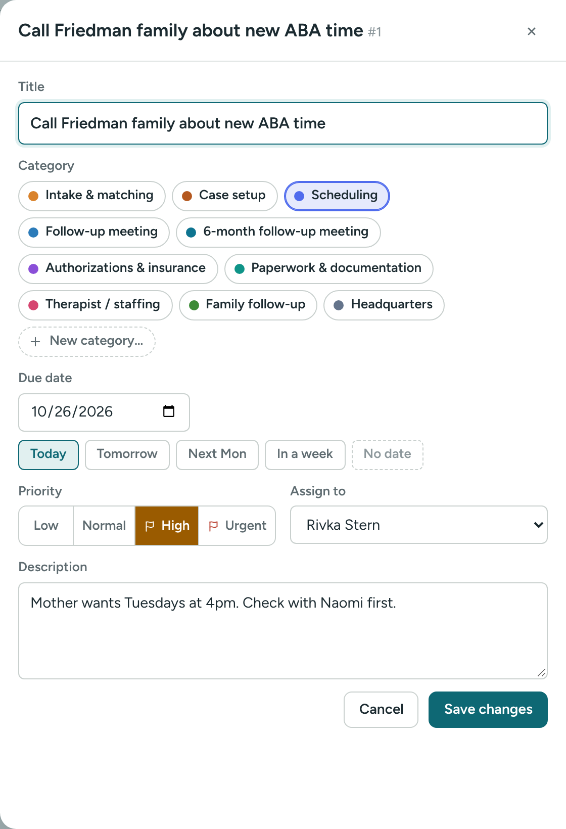Select the Case setup category
The image size is (566, 829).
click(x=225, y=196)
